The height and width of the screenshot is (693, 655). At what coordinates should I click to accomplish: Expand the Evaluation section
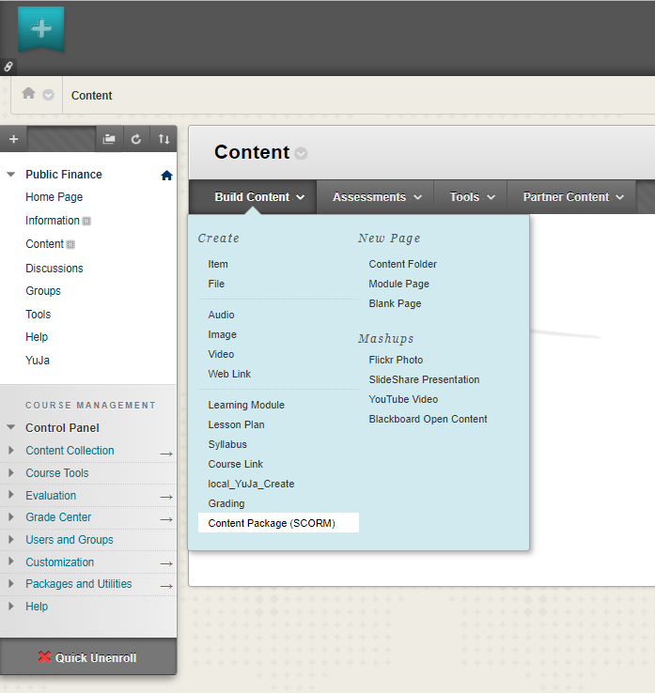11,495
